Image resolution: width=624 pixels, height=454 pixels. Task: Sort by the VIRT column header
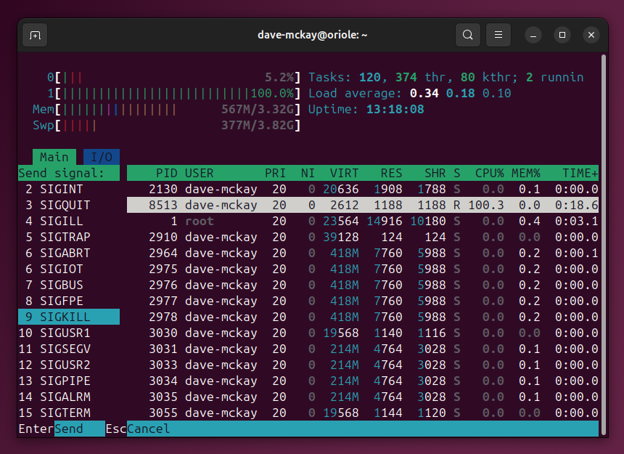tap(344, 173)
